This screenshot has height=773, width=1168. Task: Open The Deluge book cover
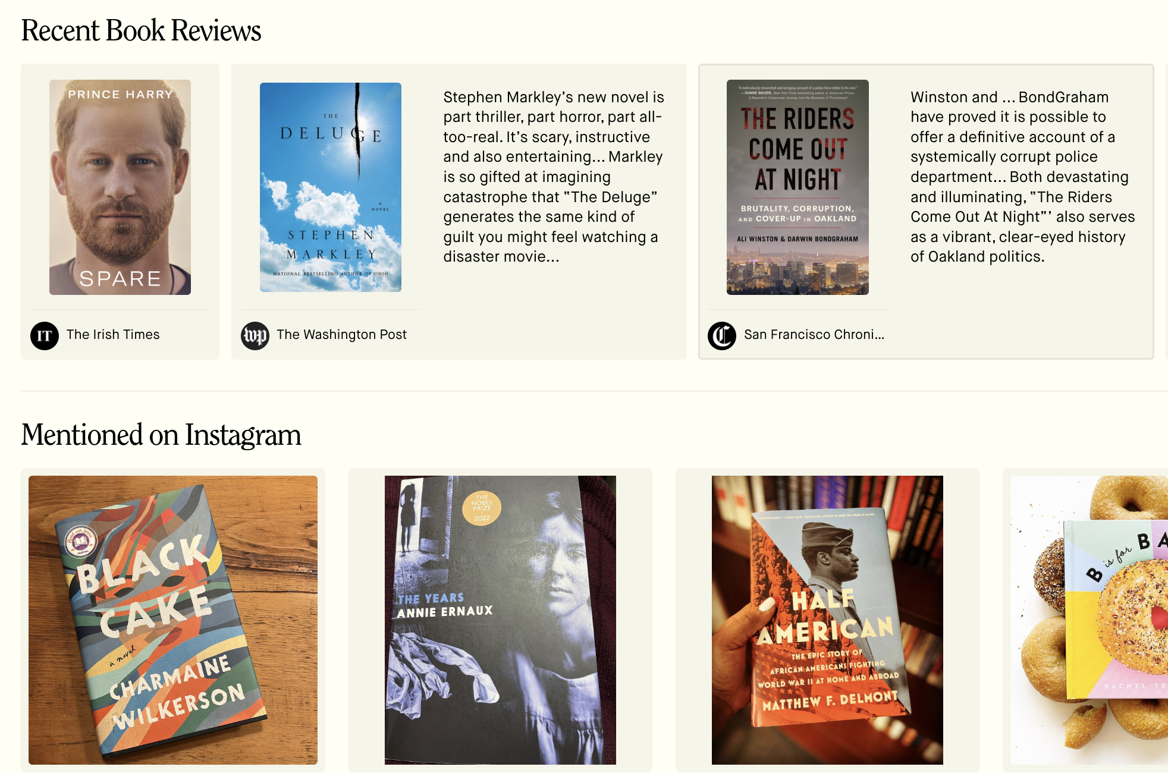331,187
